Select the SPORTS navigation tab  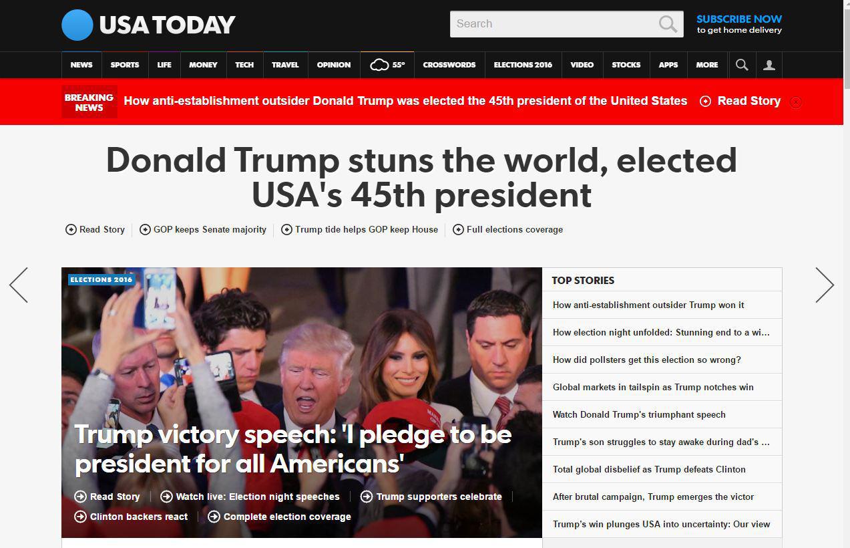[x=125, y=65]
